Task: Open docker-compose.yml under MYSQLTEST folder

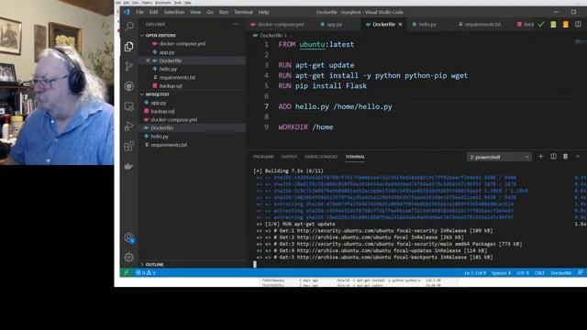Action: 174,120
